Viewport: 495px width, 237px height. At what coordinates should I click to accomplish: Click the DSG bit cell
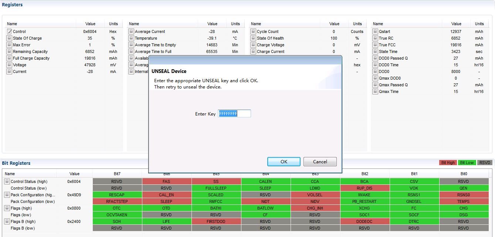coord(464,215)
